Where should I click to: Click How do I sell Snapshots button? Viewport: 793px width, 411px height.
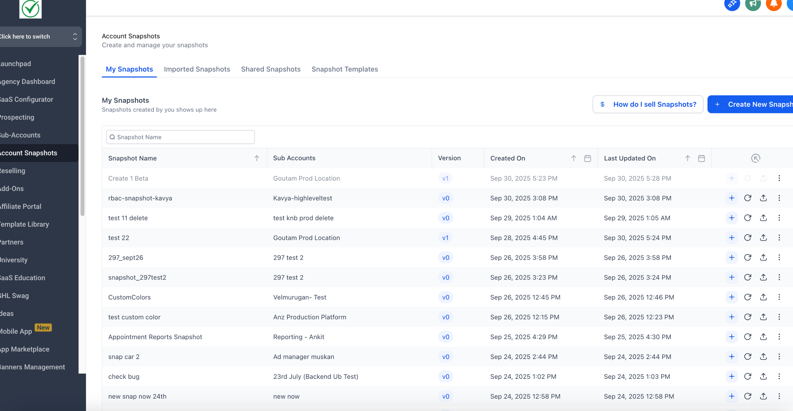click(648, 105)
